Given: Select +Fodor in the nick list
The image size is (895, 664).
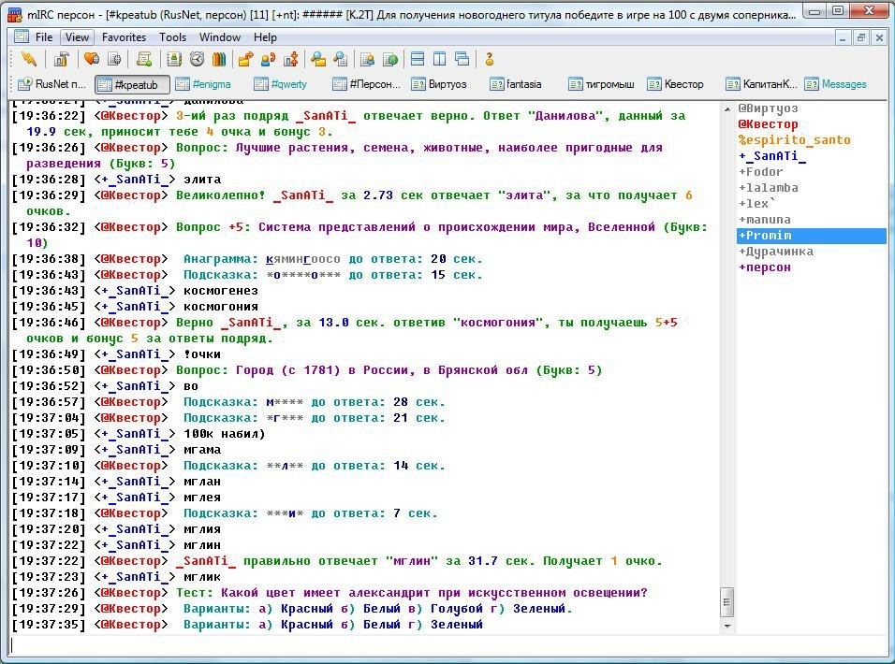Looking at the screenshot, I should (761, 172).
